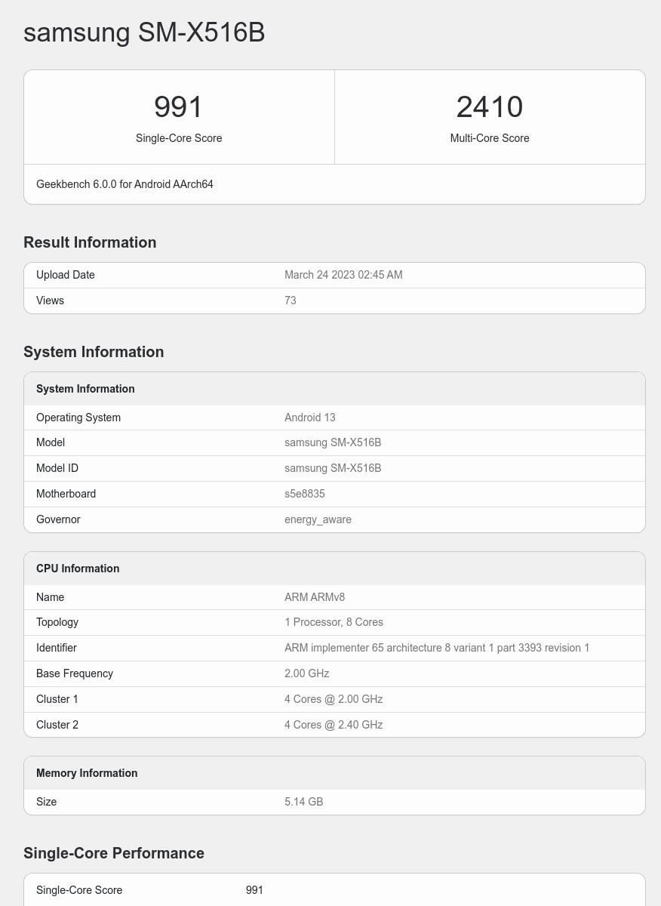
Task: Select the Android 13 operating system value
Action: click(x=310, y=418)
